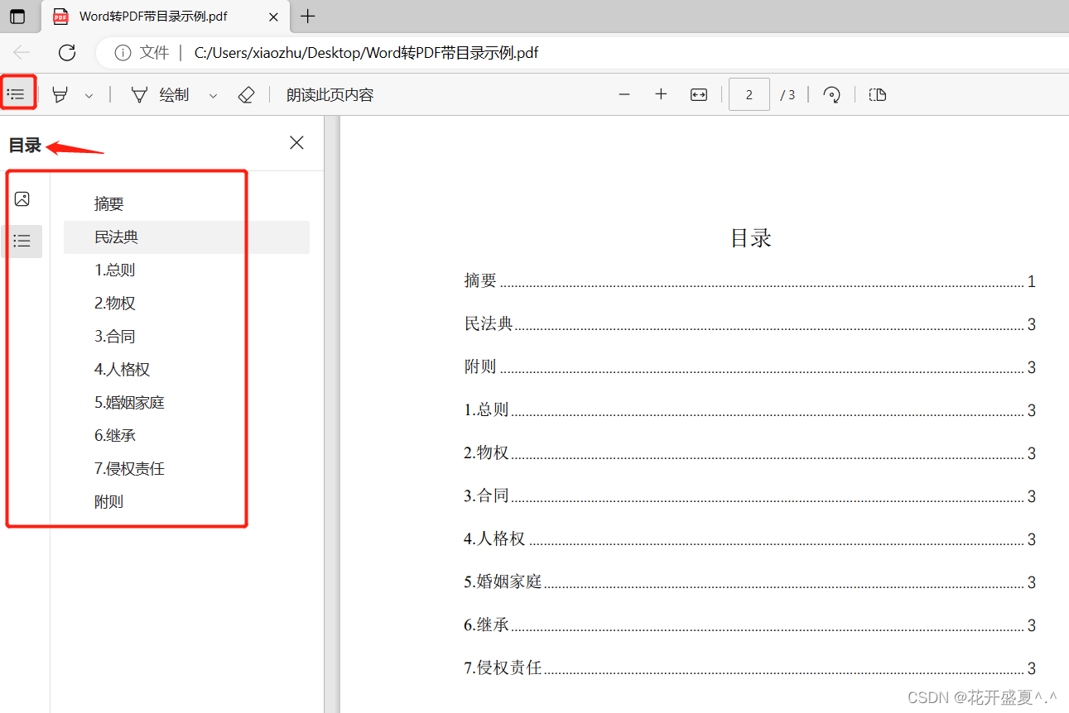Click 3.合同 entry in the document's table of contents
This screenshot has height=713, width=1069.
(x=749, y=496)
